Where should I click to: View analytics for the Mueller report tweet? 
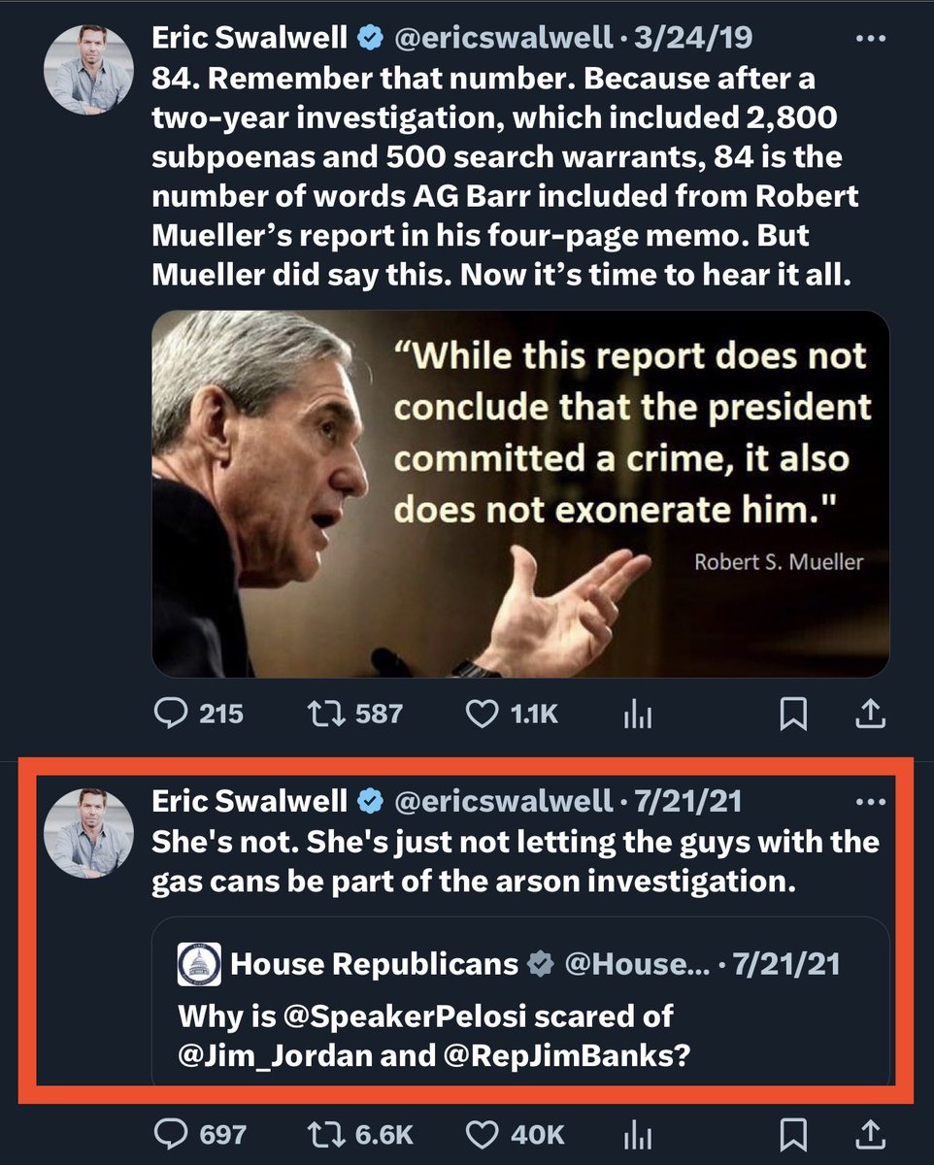click(637, 716)
